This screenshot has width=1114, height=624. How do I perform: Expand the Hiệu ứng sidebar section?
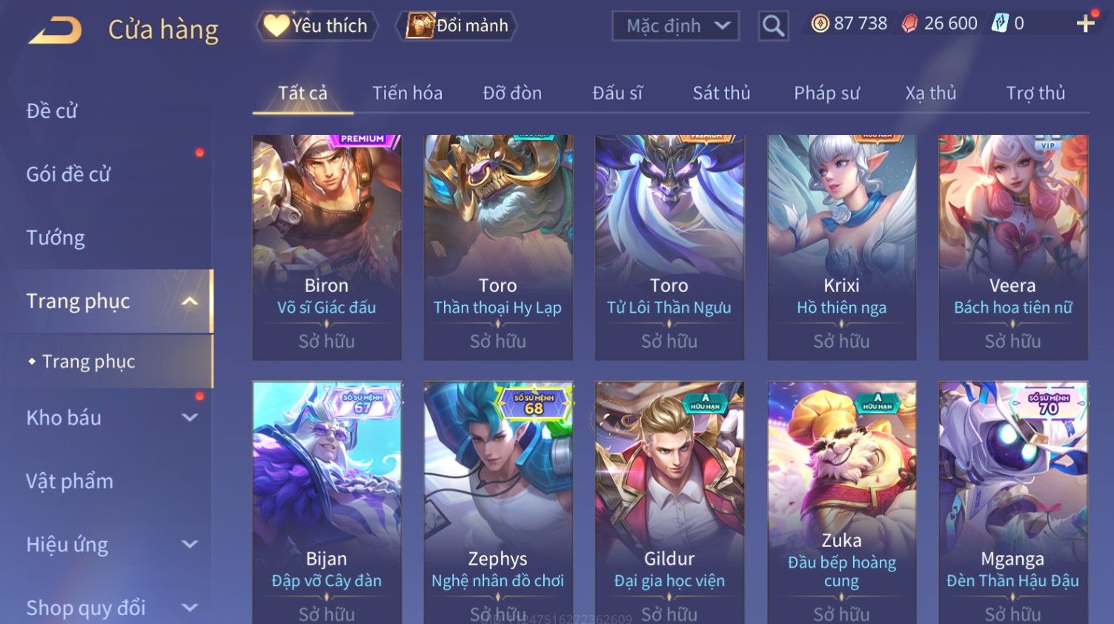click(x=190, y=544)
